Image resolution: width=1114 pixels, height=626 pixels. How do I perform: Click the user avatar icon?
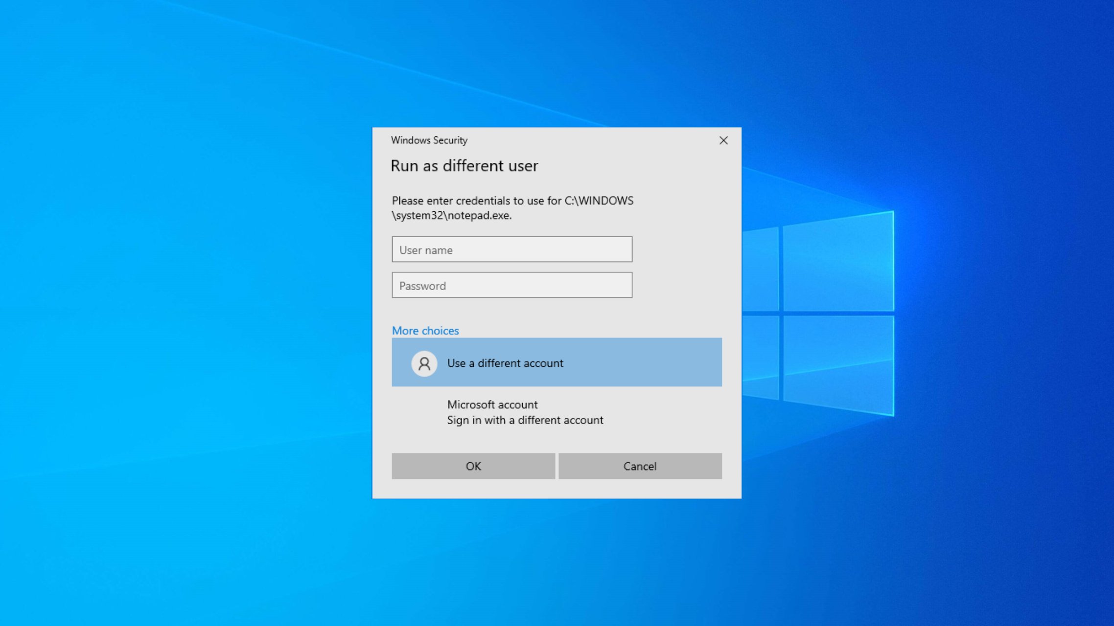click(424, 363)
